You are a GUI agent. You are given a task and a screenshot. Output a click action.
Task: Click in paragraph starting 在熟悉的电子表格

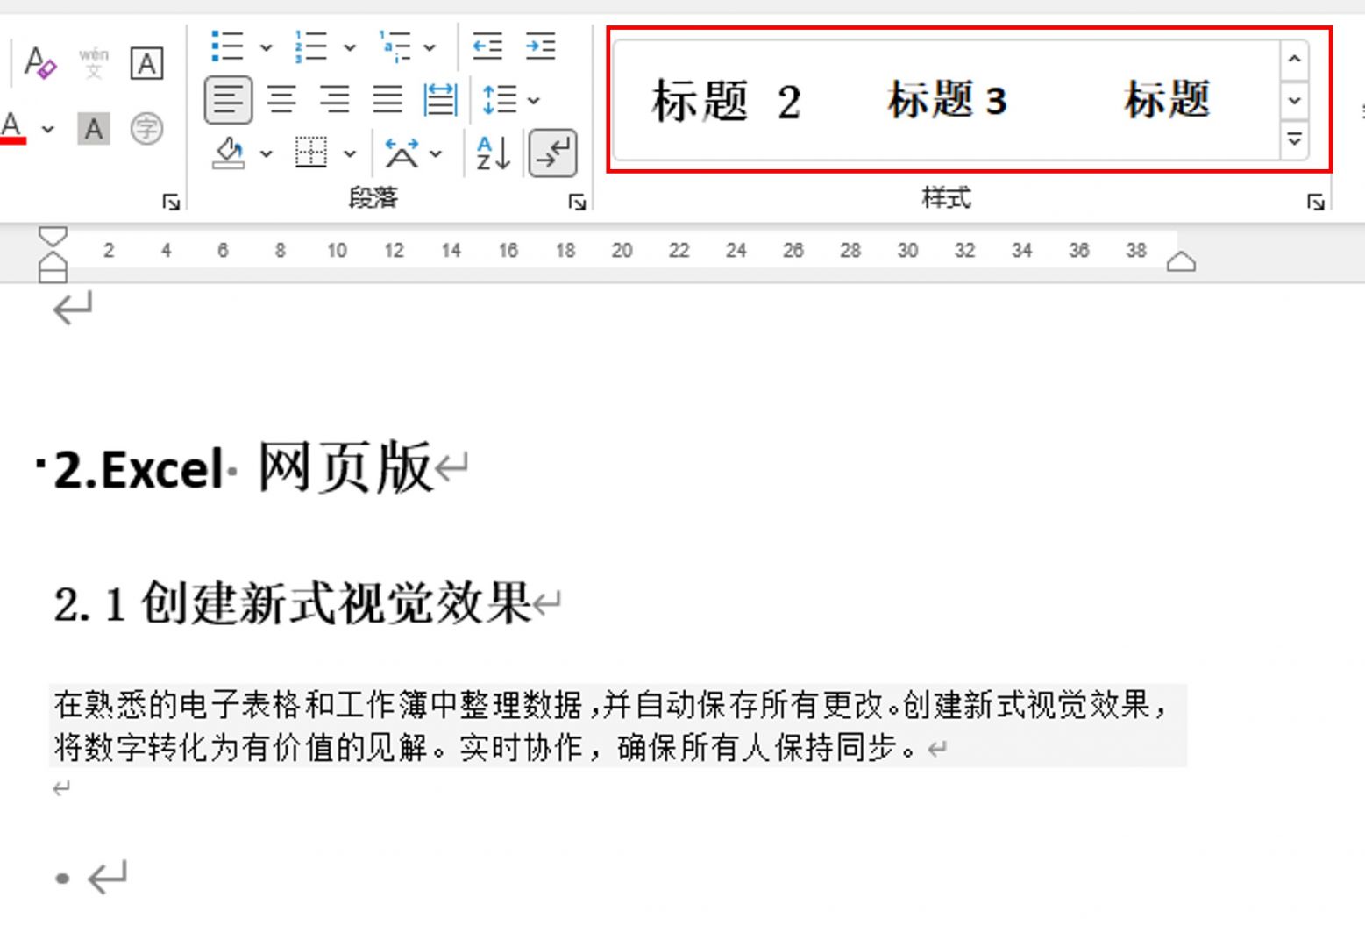pos(617,726)
